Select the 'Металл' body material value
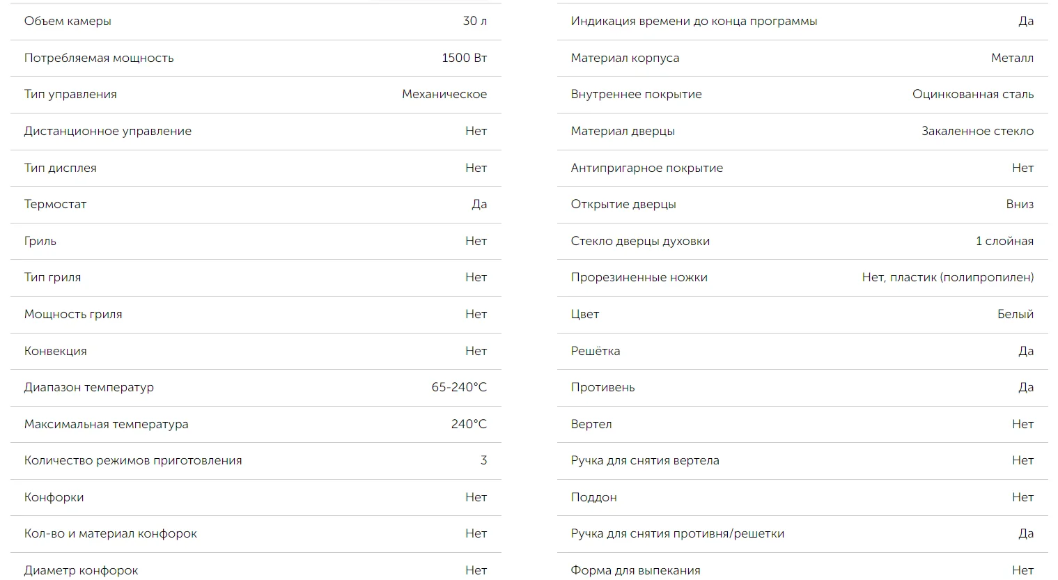 (1013, 58)
